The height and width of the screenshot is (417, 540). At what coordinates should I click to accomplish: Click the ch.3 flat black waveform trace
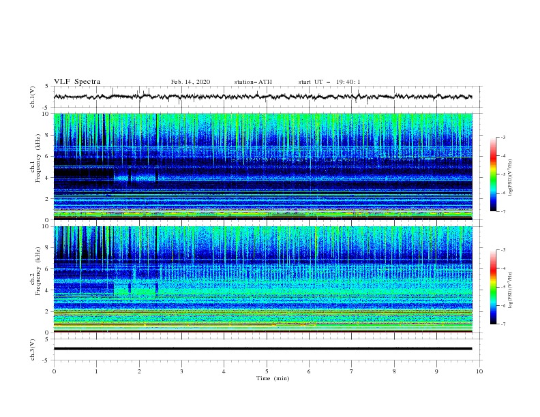pos(262,349)
